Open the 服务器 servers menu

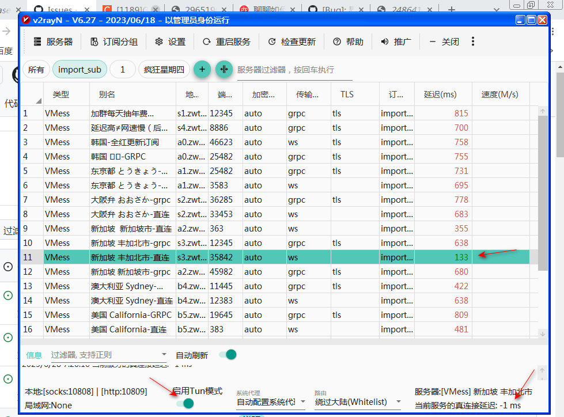[x=53, y=41]
